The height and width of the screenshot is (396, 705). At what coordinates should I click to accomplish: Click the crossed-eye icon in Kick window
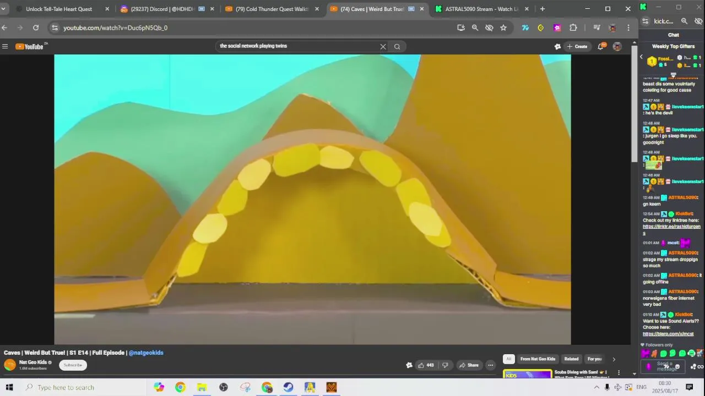pyautogui.click(x=698, y=21)
